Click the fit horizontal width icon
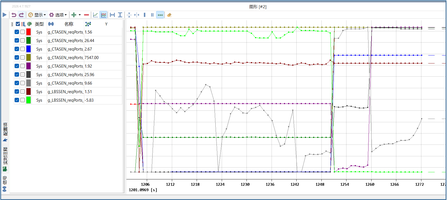Image resolution: width=447 pixels, height=200 pixels. click(x=112, y=15)
